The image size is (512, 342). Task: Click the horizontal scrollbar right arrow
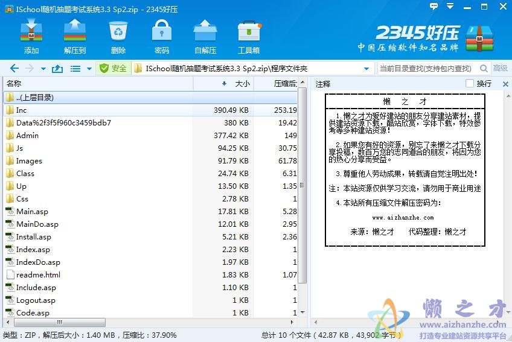[x=292, y=322]
